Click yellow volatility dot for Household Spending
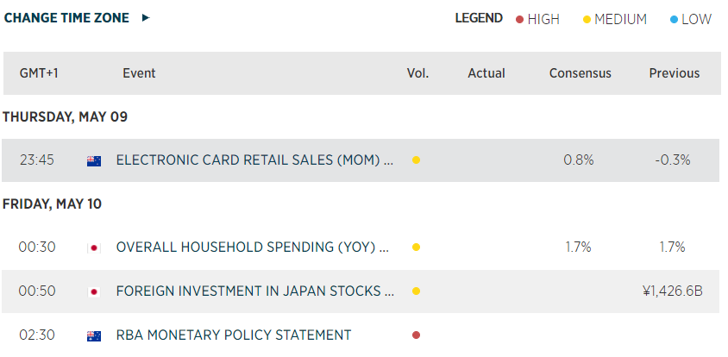 416,247
